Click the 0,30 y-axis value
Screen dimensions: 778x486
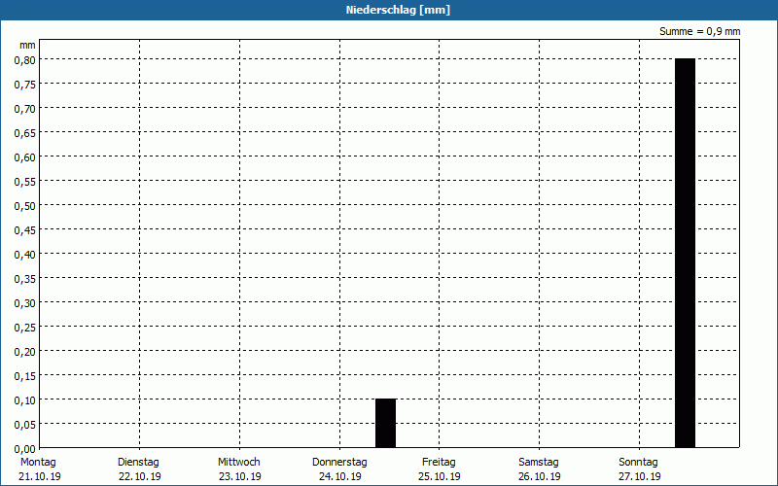(25, 303)
